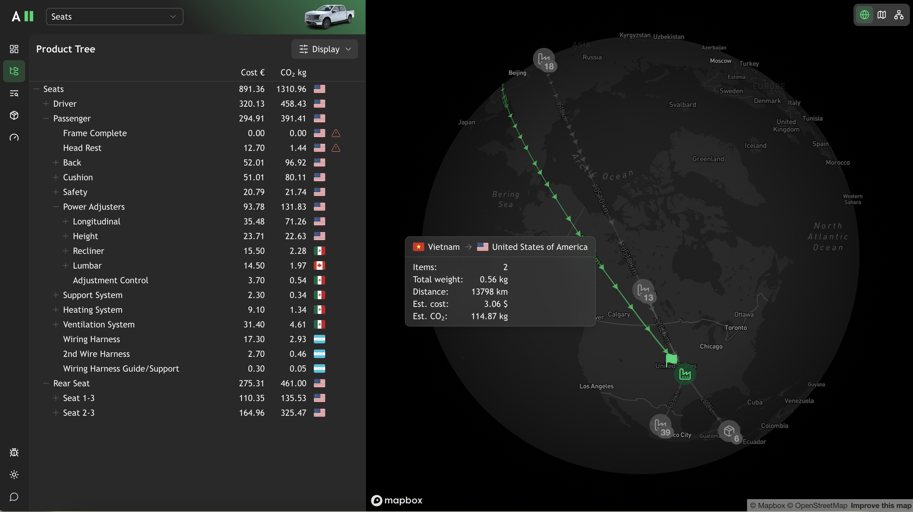Expand the Seat 2-3 node

[56, 413]
